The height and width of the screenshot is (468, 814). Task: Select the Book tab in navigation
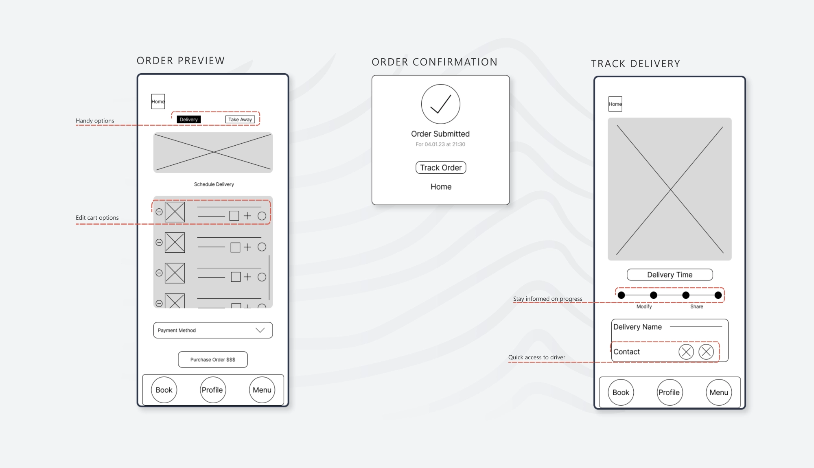click(164, 390)
